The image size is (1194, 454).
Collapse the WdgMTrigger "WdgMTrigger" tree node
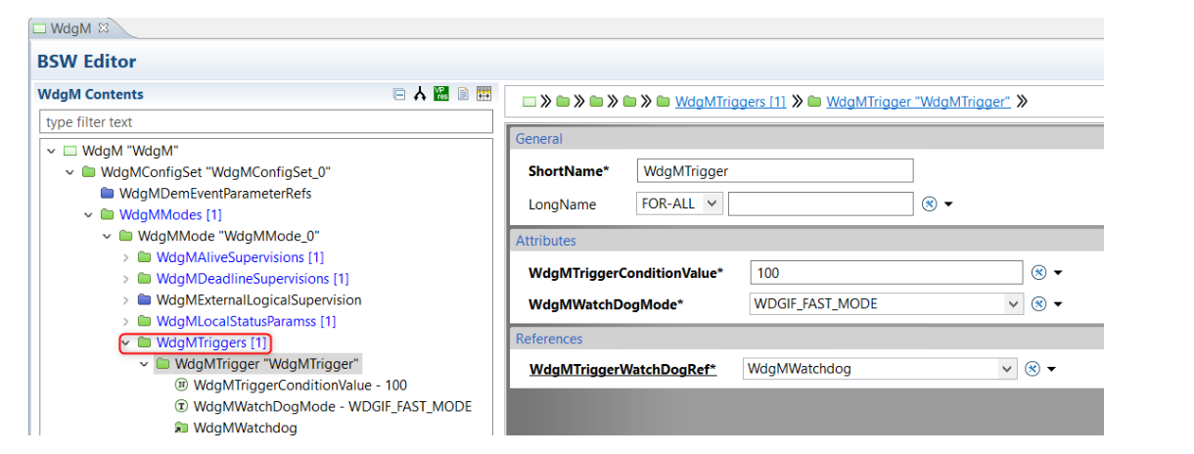[144, 364]
